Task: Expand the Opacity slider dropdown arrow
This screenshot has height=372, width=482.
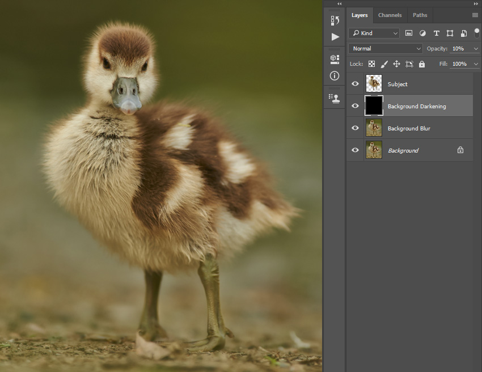Action: click(x=476, y=49)
